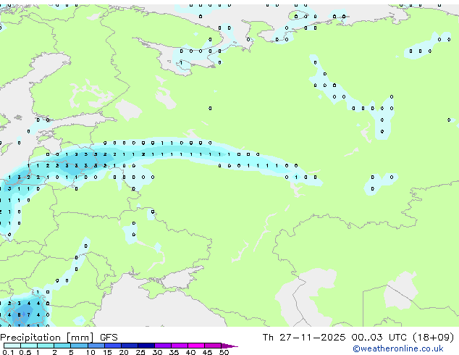Click the '25' legend scale label
459x355 pixels.
(140, 352)
